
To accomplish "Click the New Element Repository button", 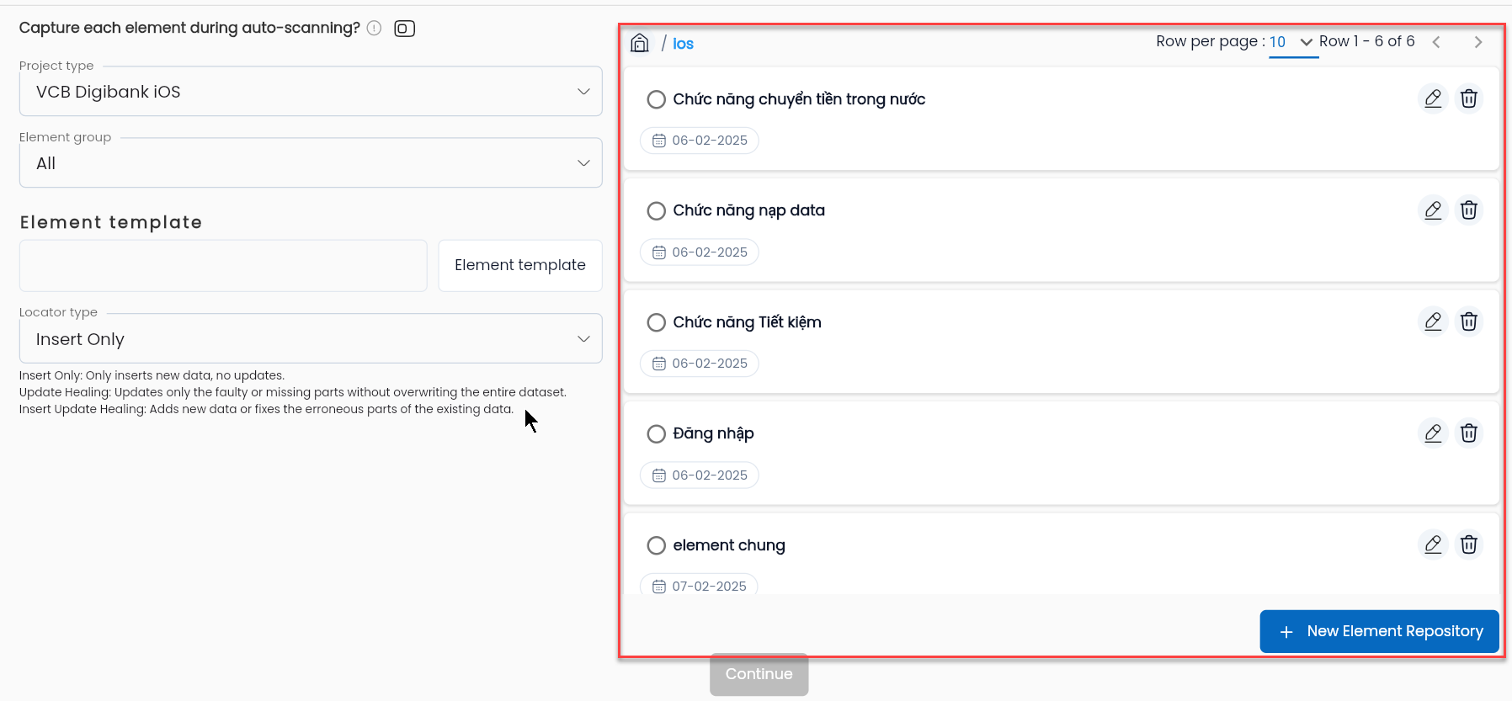I will coord(1379,631).
